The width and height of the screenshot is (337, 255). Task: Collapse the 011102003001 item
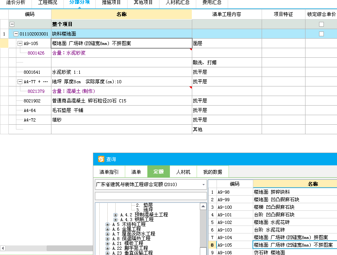(16, 34)
